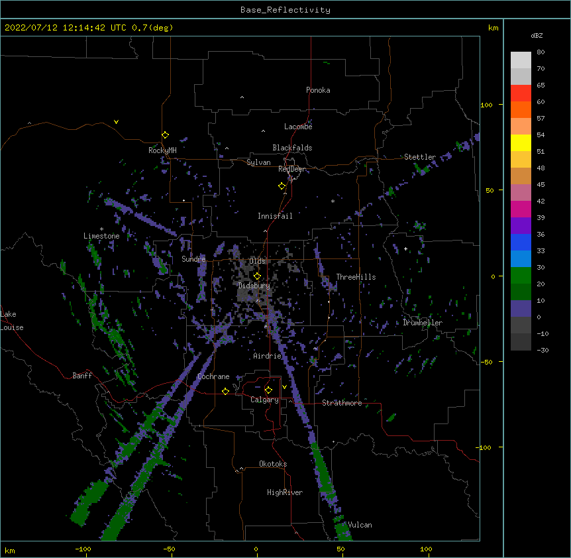Select the yellow diamond marker below Cochrane label
Image resolution: width=571 pixels, height=558 pixels.
pyautogui.click(x=225, y=391)
